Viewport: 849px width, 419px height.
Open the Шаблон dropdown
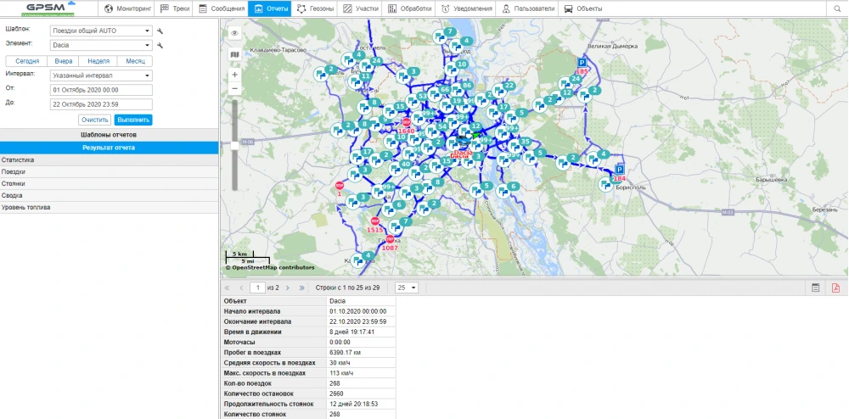point(101,31)
